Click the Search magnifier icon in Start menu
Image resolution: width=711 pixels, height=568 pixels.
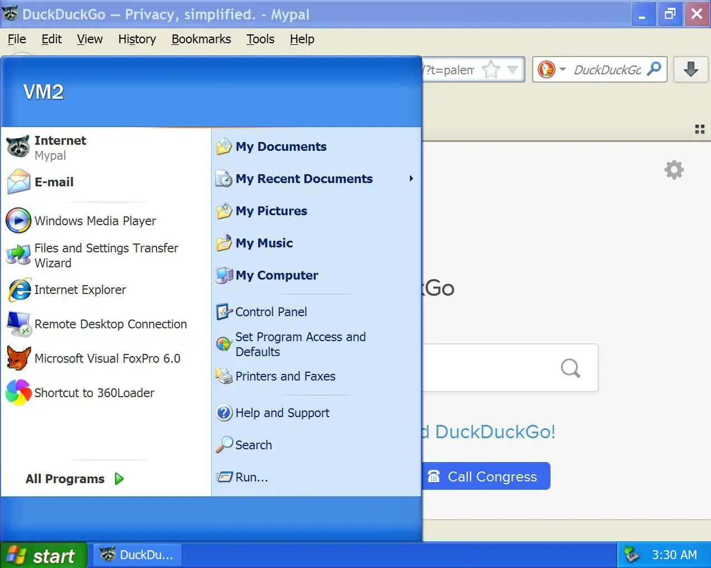coord(224,445)
